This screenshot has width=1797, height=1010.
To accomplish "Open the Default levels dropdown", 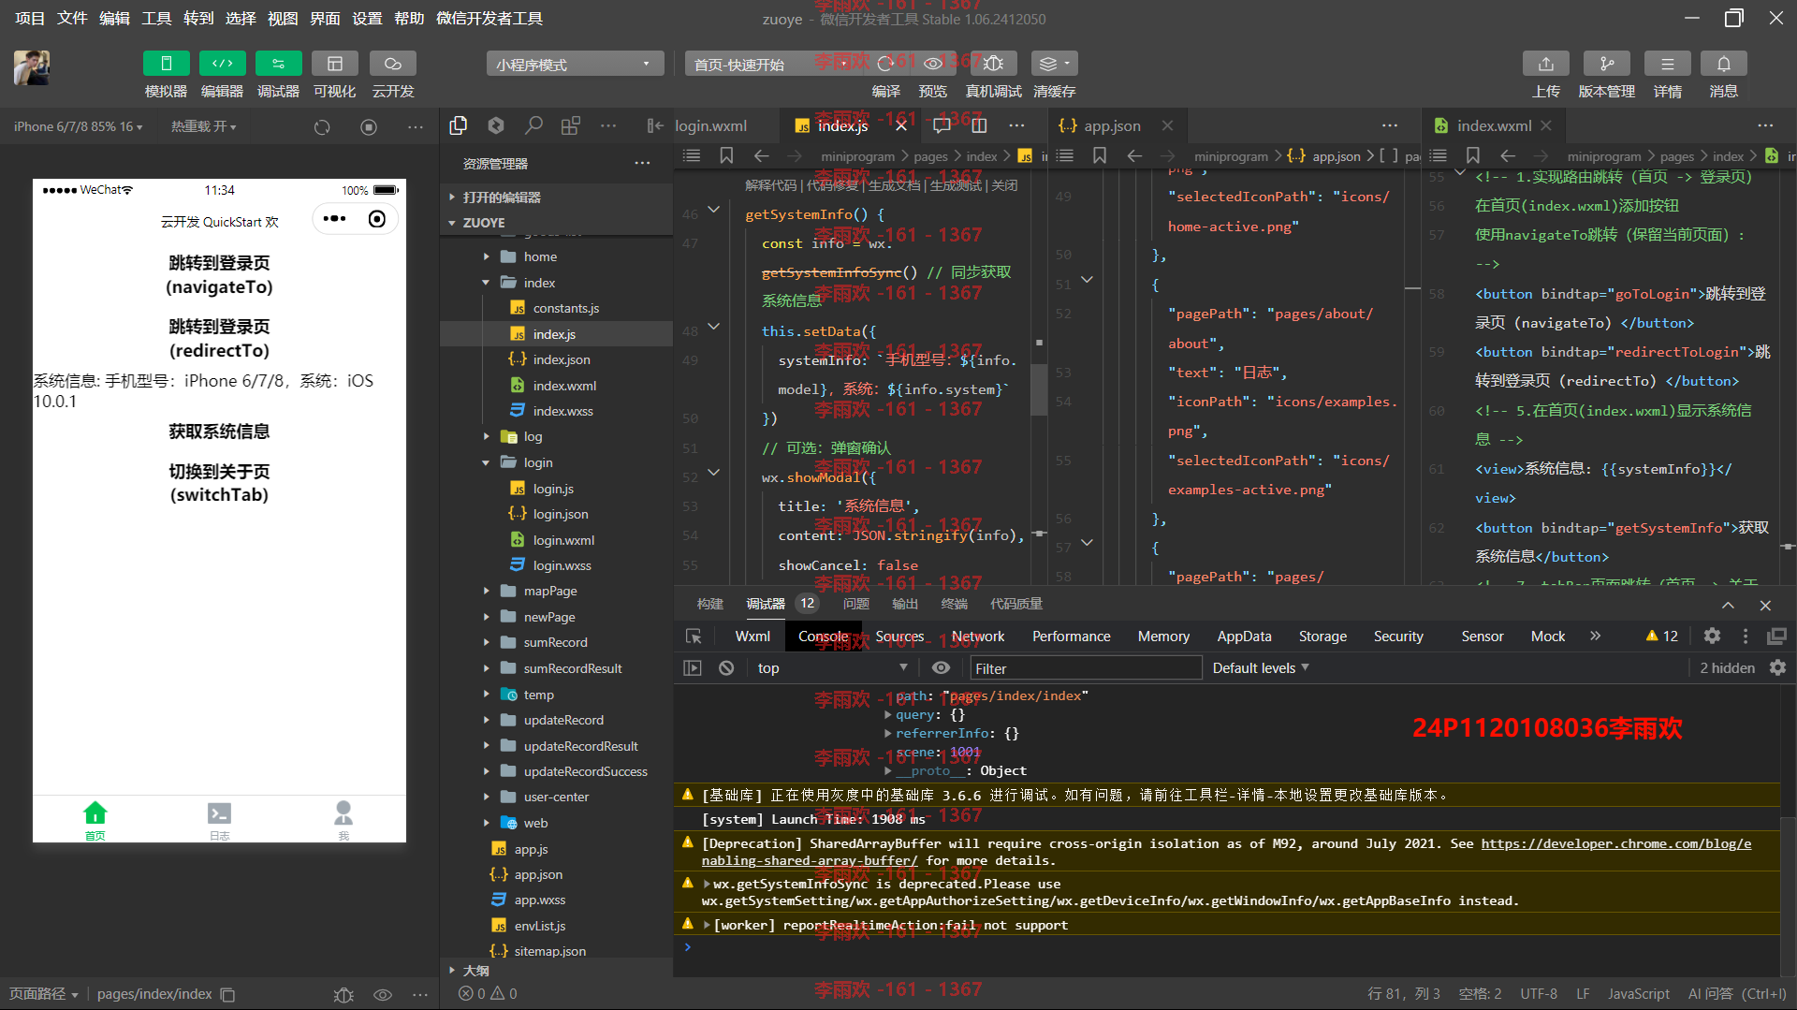I will click(x=1261, y=667).
